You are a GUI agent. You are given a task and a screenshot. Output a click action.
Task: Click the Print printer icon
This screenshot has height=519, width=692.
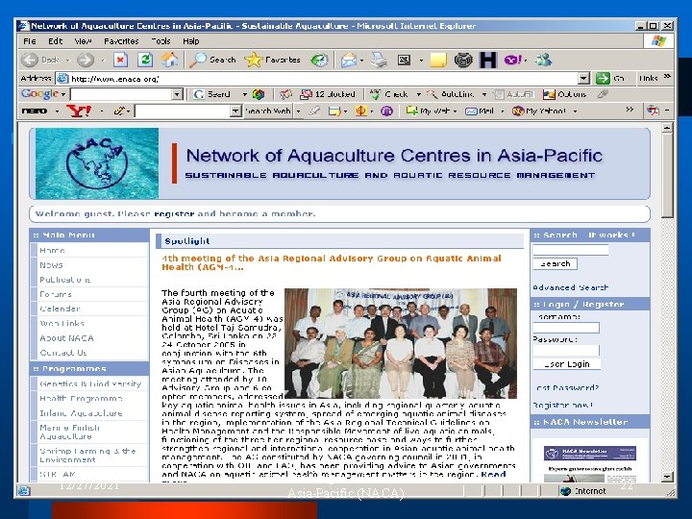[379, 60]
